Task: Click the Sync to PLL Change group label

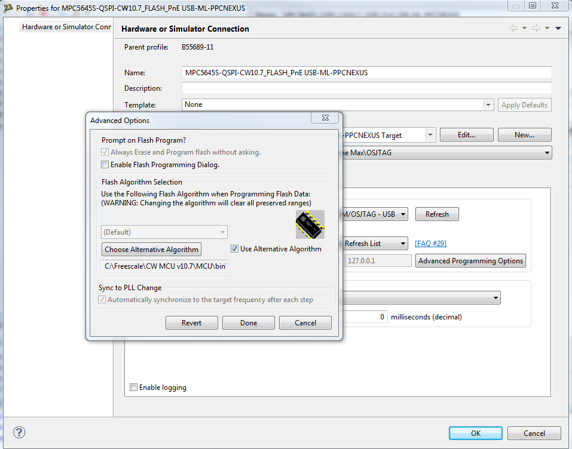Action: pyautogui.click(x=130, y=288)
